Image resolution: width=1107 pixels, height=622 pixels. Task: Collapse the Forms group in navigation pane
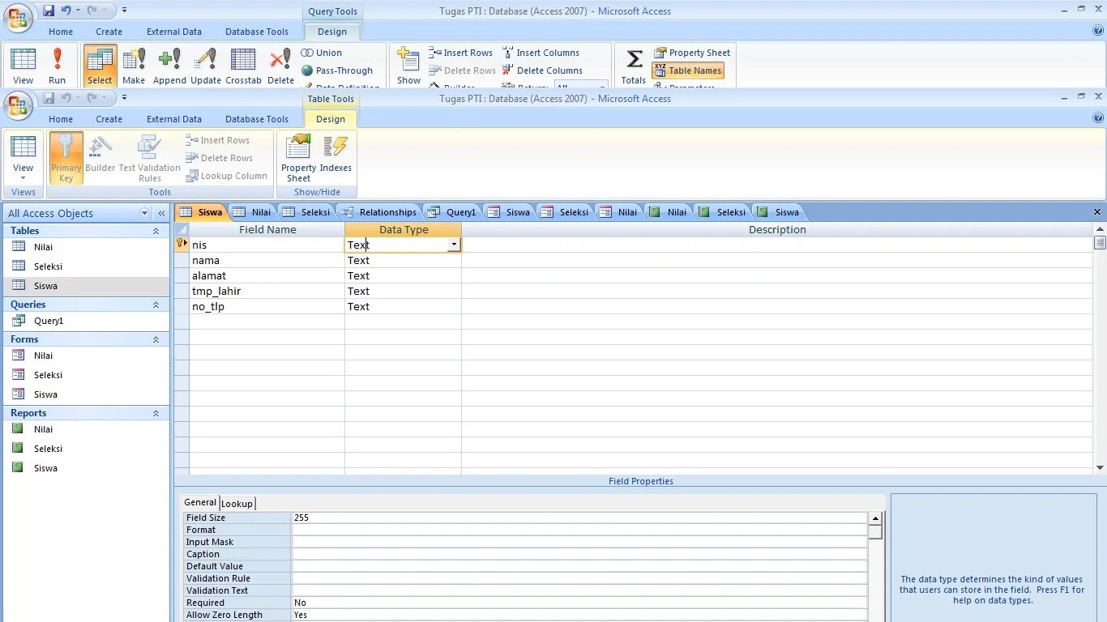coord(156,339)
